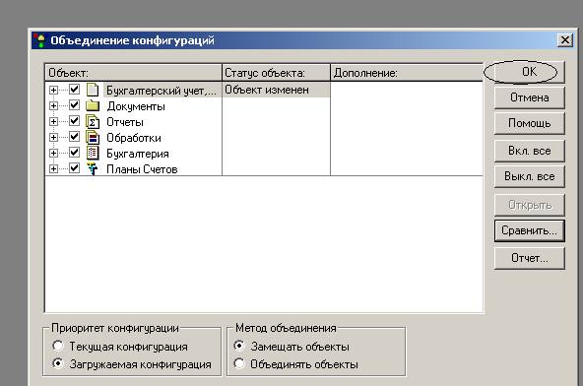
Task: Close the Объединение конфигураций dialog
Action: pyautogui.click(x=565, y=40)
